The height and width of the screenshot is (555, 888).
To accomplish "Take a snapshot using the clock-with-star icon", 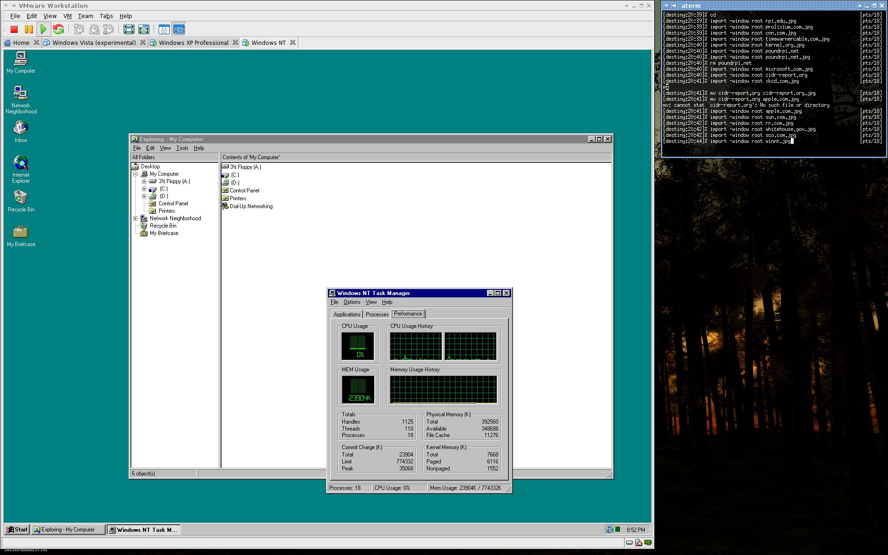I will (x=79, y=30).
